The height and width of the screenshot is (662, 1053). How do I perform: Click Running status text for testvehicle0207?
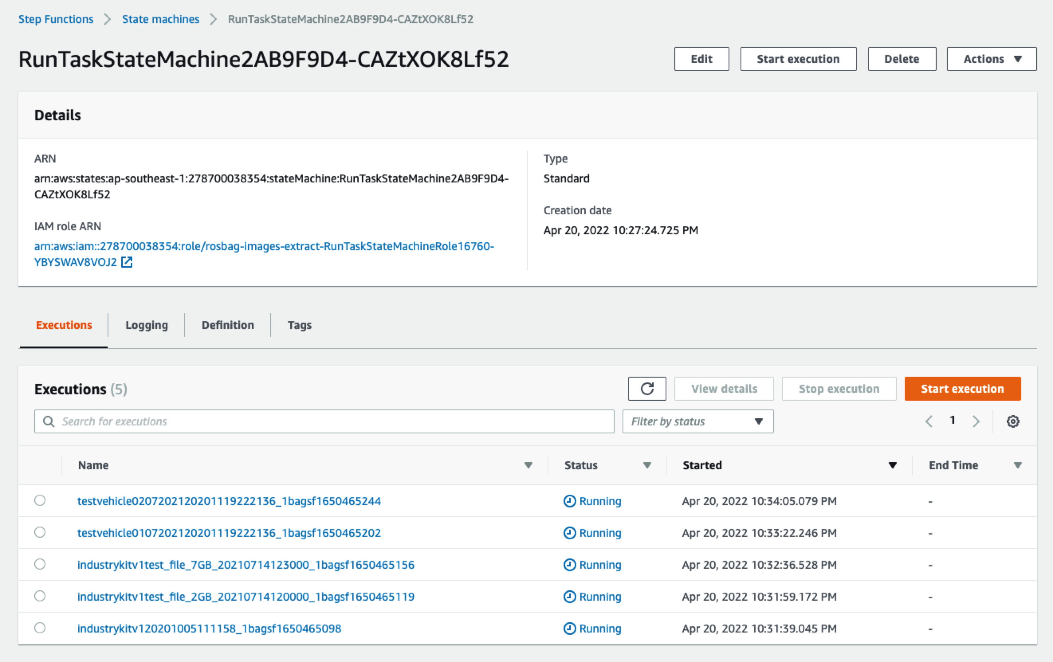click(600, 501)
